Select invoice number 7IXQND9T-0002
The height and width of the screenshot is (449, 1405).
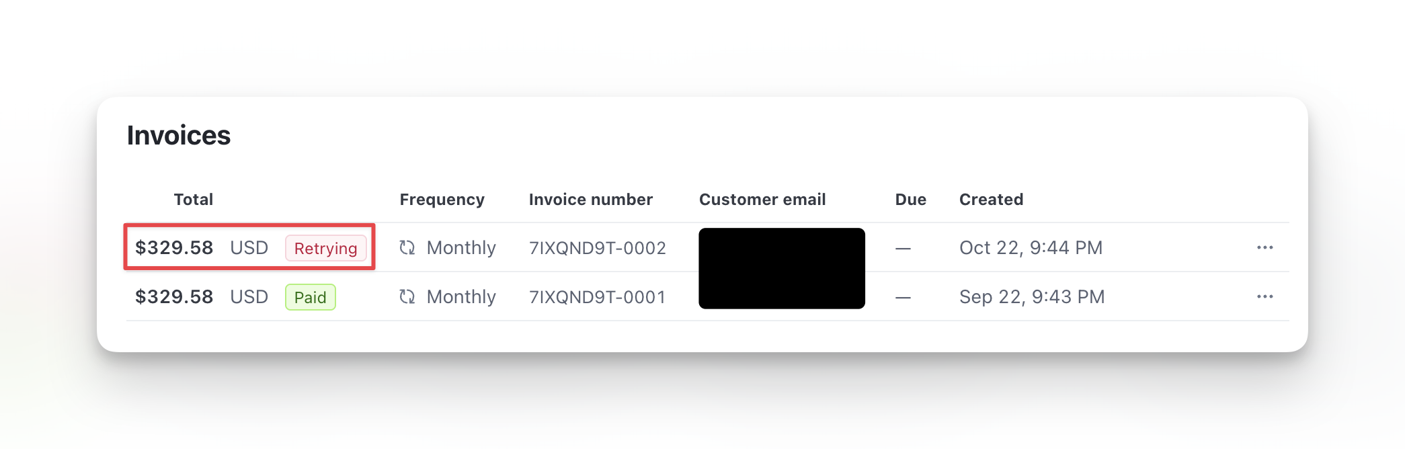598,248
